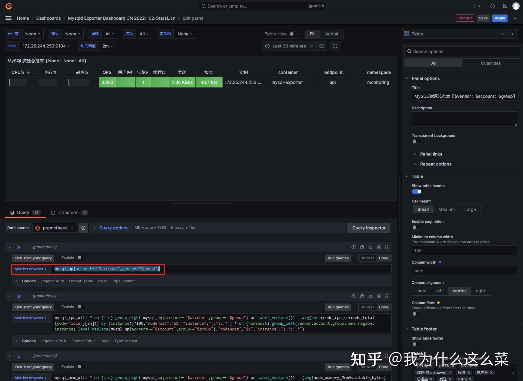Switch to Overrides options tab
This screenshot has width=523, height=381.
pyautogui.click(x=491, y=63)
